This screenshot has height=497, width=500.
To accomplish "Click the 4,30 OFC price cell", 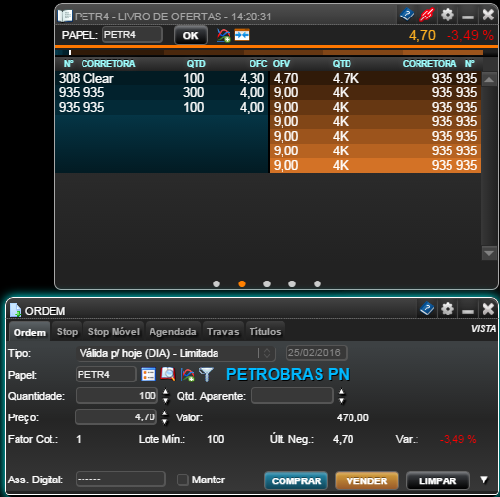I will pyautogui.click(x=251, y=78).
